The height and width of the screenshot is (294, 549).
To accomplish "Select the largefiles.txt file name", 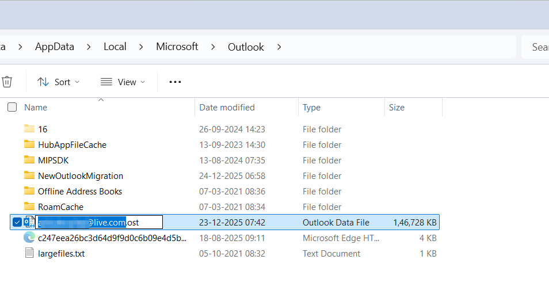I will coord(61,254).
